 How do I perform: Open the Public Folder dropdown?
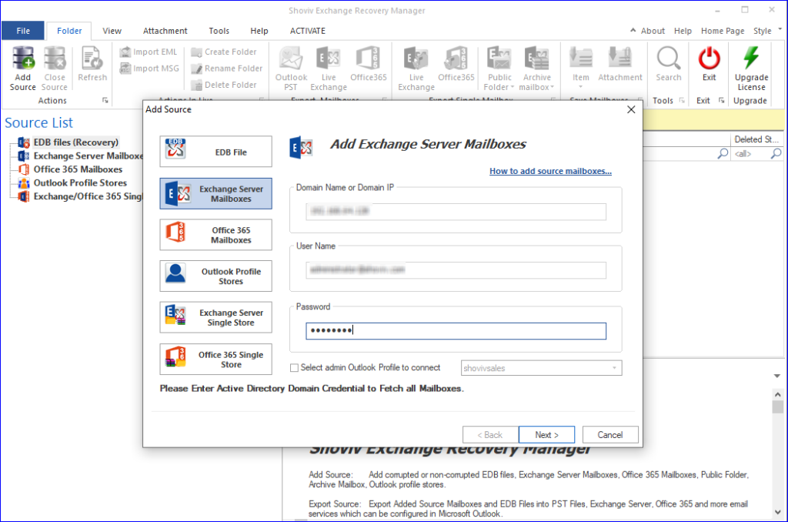499,69
